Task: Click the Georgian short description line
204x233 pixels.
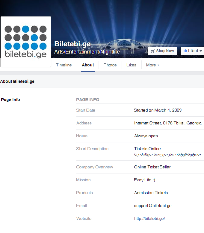Action: tap(167, 155)
